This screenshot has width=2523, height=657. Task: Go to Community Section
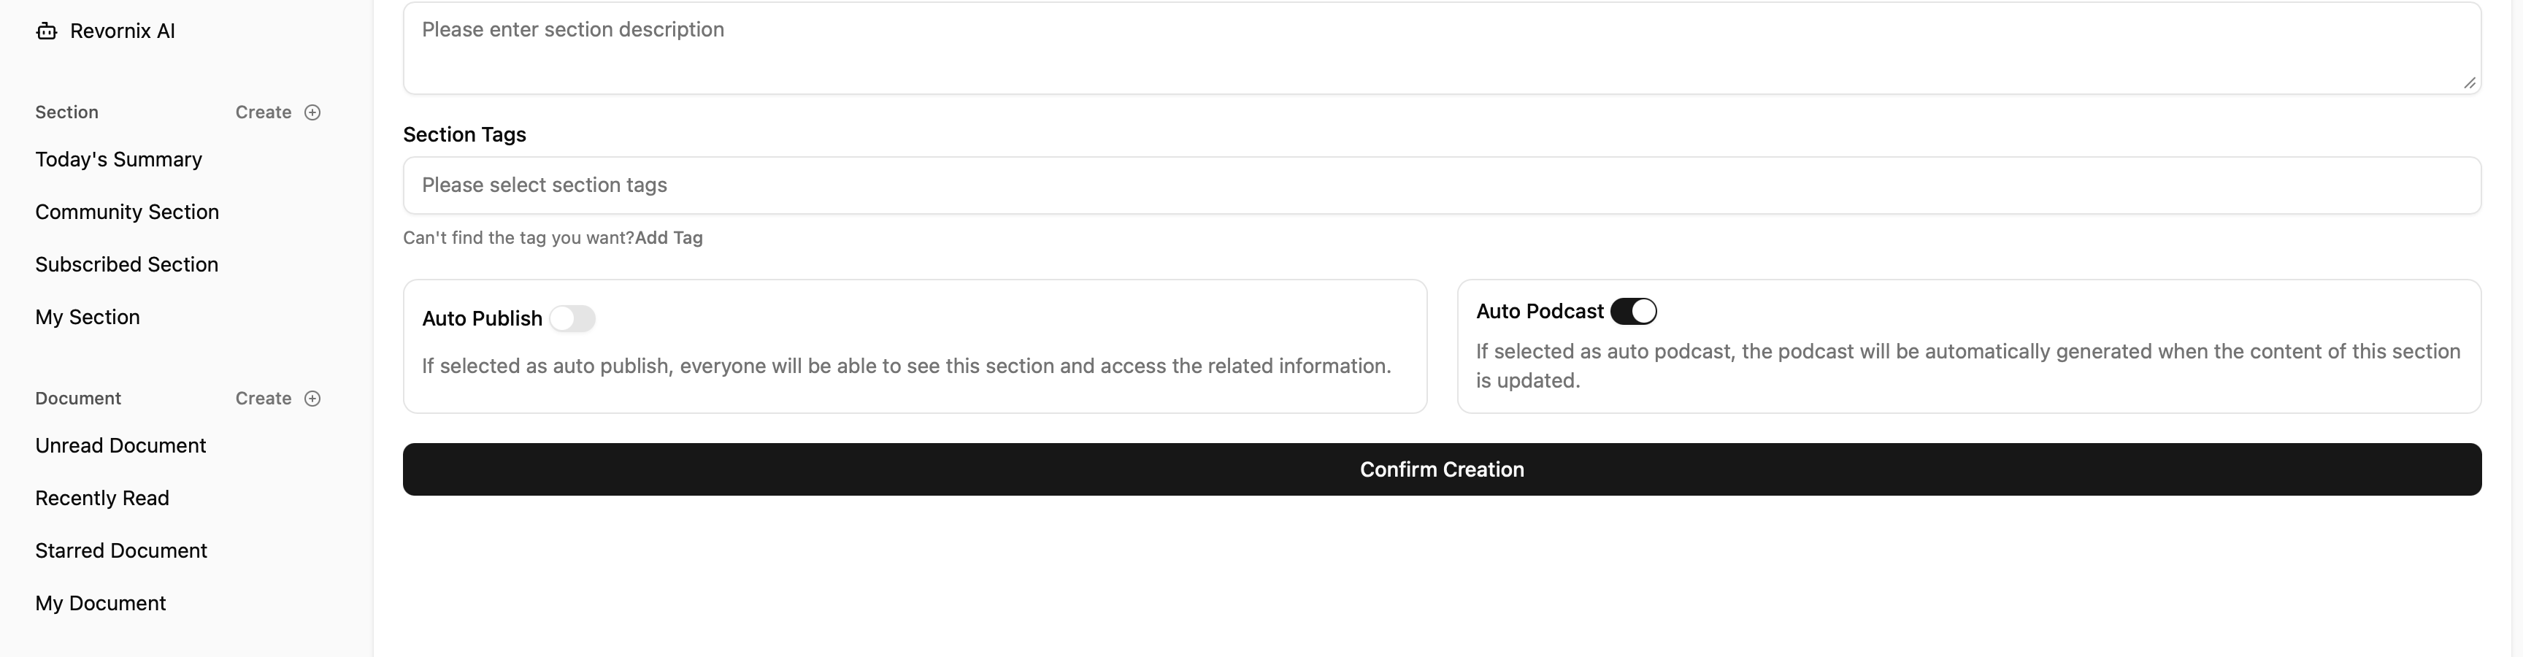pyautogui.click(x=127, y=212)
